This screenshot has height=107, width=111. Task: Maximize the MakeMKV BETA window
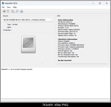(x=100, y=3)
